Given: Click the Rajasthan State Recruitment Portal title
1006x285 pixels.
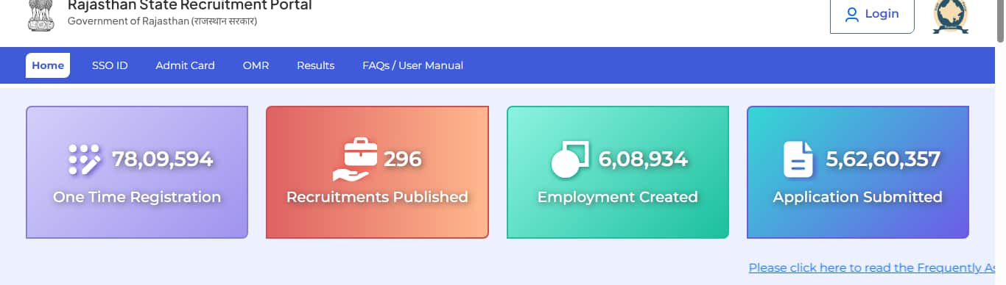Looking at the screenshot, I should point(189,6).
